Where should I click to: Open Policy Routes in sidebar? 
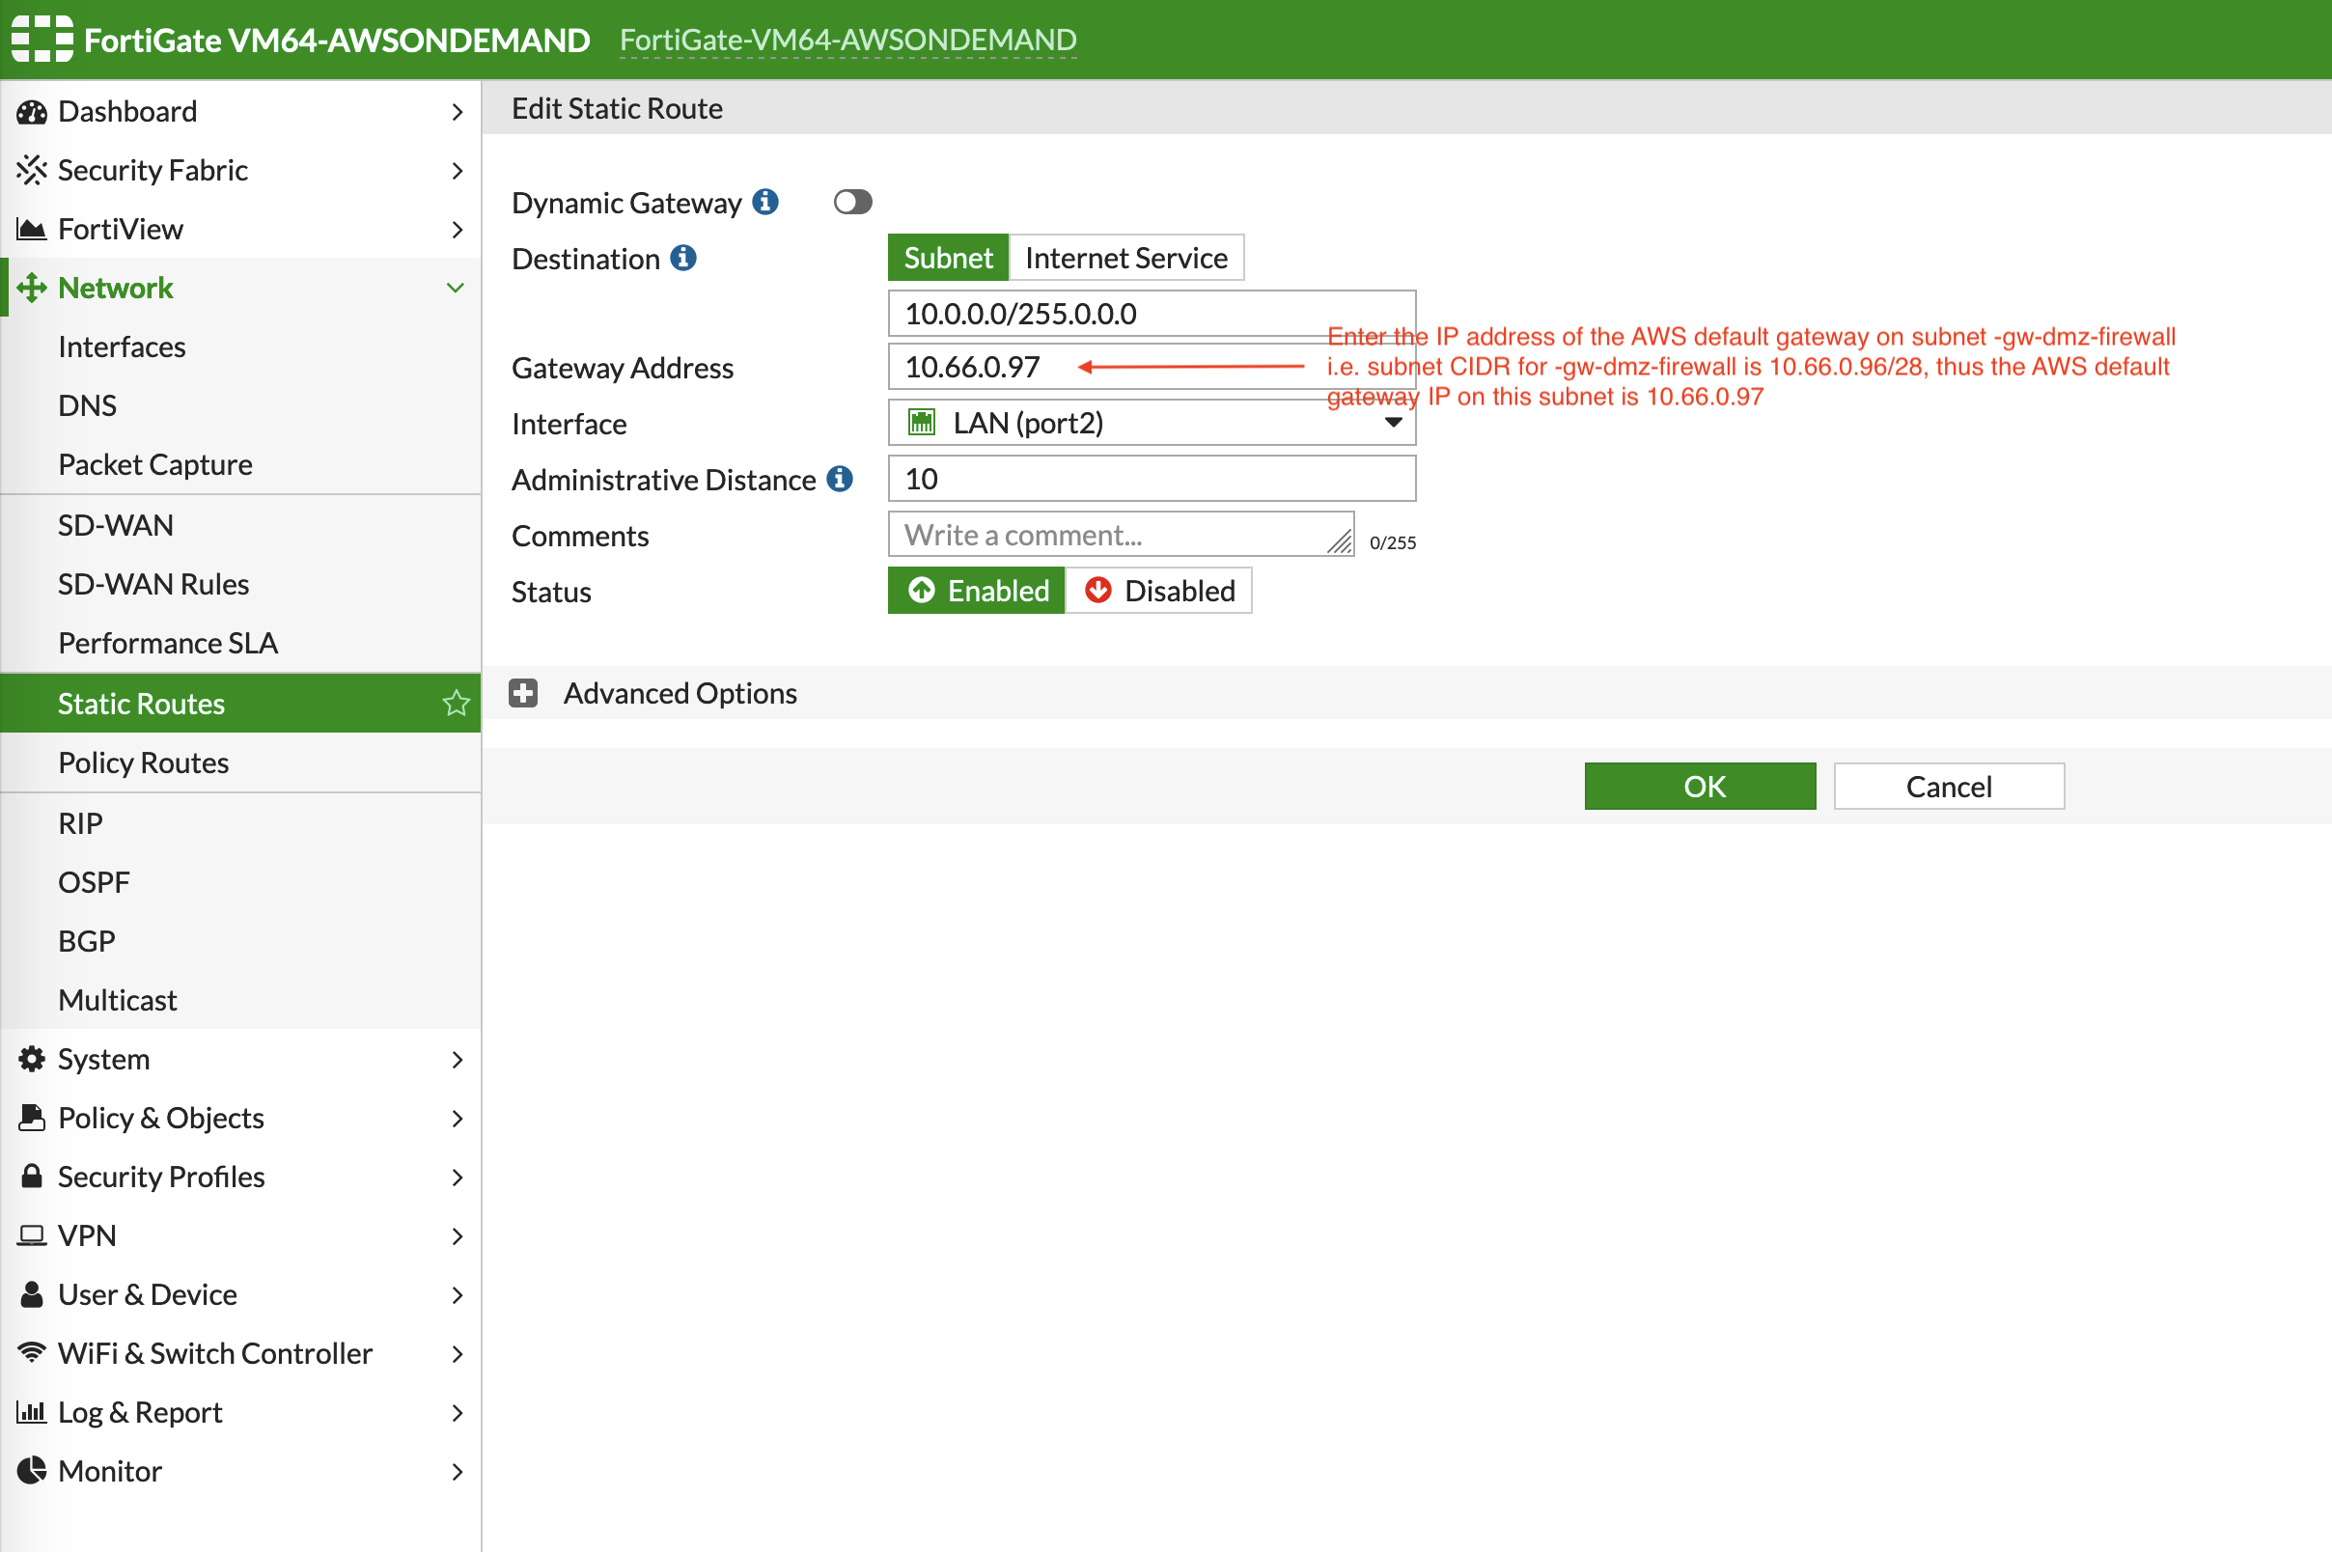(144, 762)
